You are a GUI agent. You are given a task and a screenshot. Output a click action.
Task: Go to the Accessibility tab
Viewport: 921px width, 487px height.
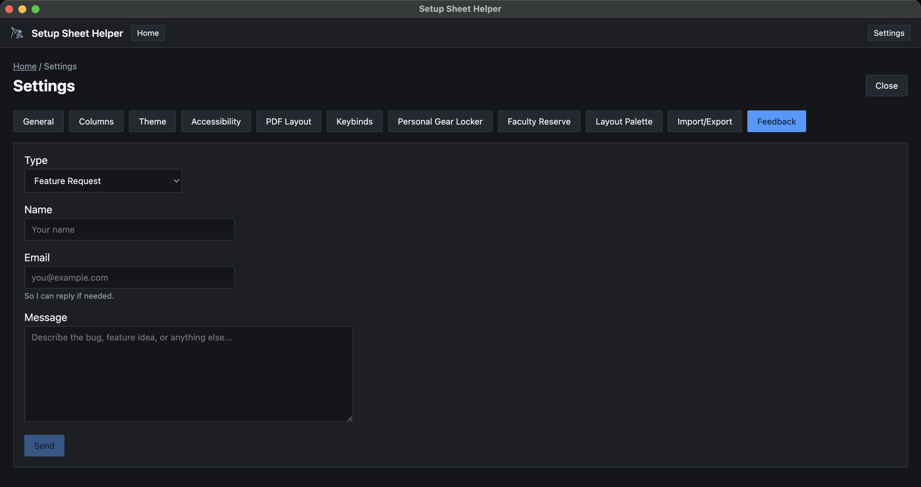click(x=216, y=121)
